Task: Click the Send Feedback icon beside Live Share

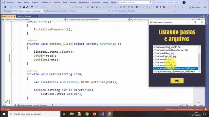Action: [205, 7]
